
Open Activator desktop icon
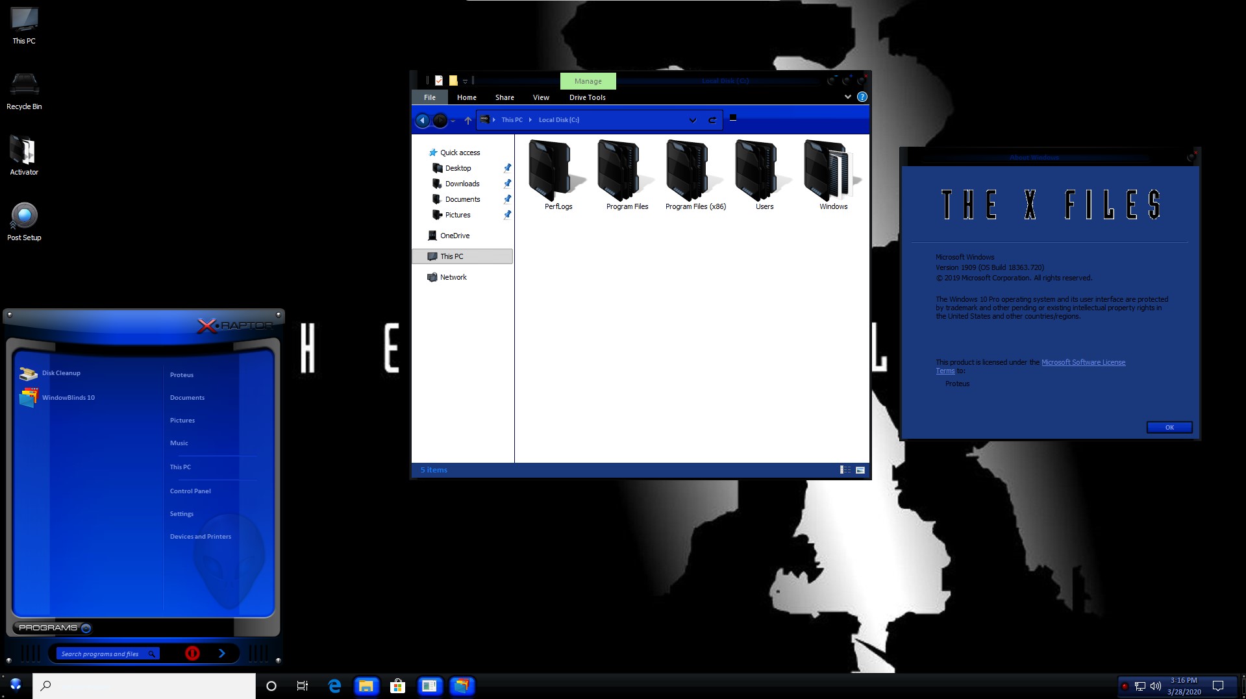[x=24, y=156]
